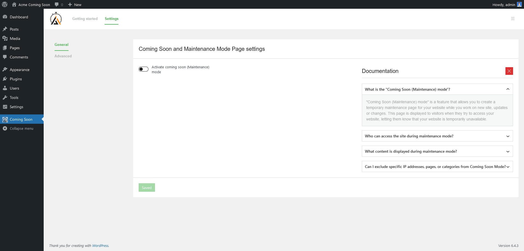Click the Version 6.4.3 text
This screenshot has height=251, width=524.
tap(508, 246)
